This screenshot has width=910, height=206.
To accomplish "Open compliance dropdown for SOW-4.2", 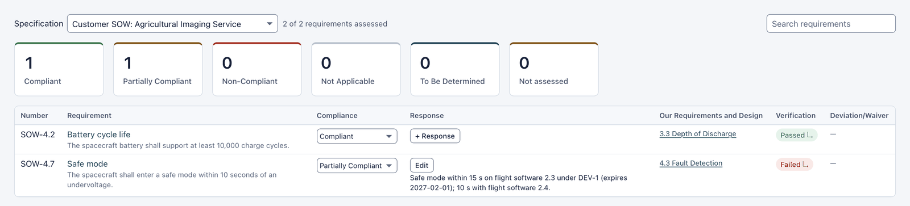I will point(357,136).
